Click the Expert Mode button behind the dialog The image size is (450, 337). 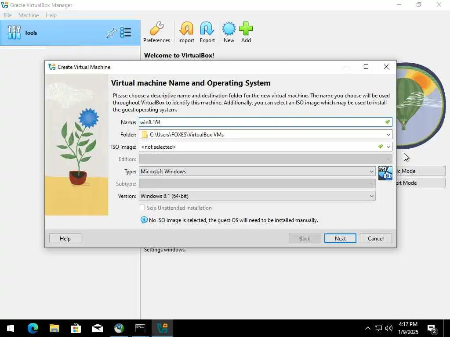[x=421, y=183]
